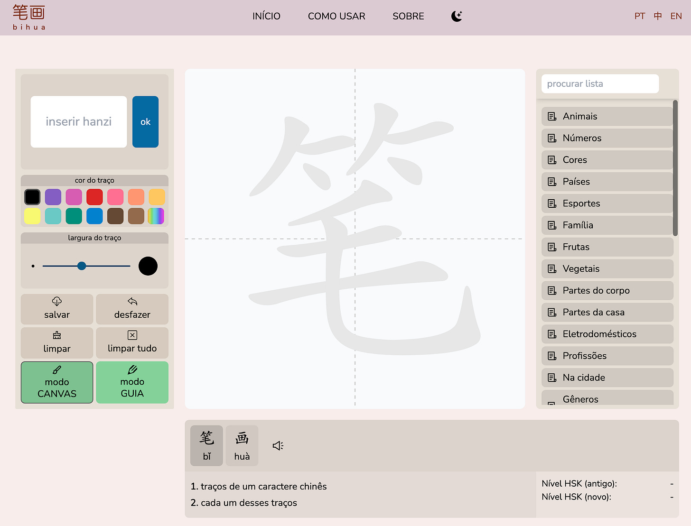Toggle dark mode moon icon

(x=457, y=16)
